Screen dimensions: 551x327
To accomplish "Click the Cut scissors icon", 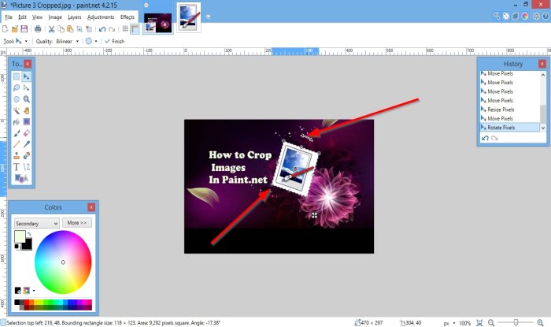I will coord(51,29).
